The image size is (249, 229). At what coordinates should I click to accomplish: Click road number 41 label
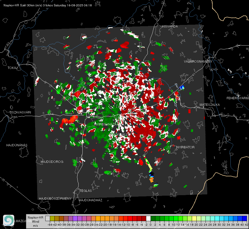(194, 74)
